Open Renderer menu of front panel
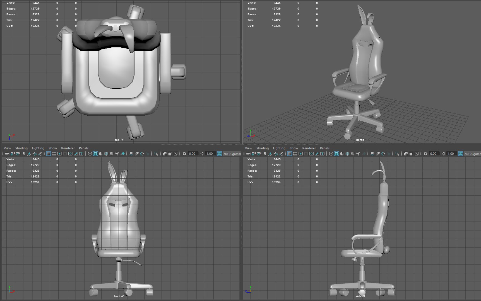The height and width of the screenshot is (301, 481). tap(68, 148)
